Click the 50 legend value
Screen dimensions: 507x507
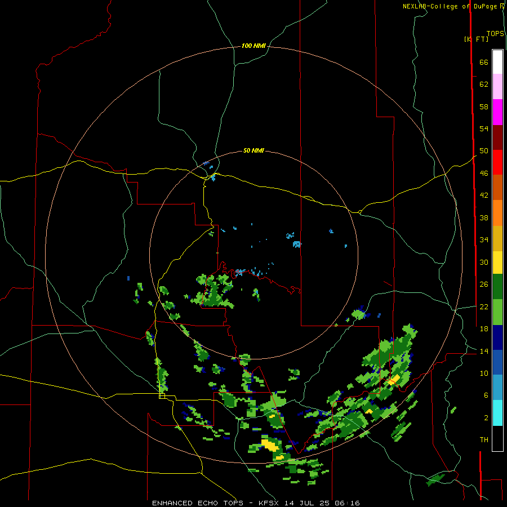coord(484,150)
